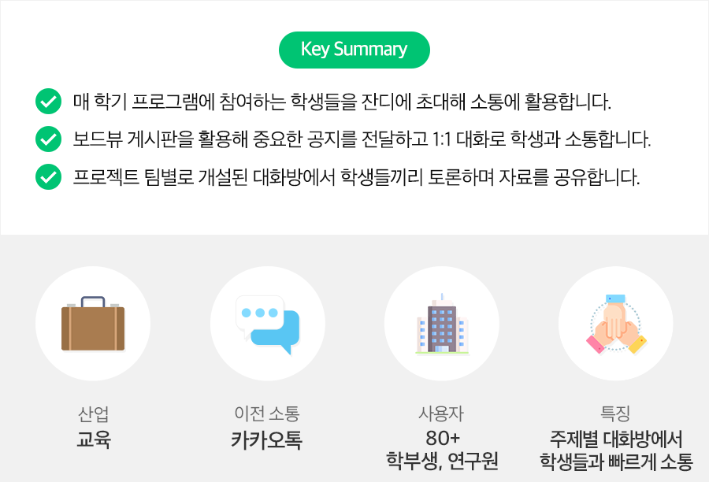Click the brown briefcase industry icon
709x482 pixels.
tap(93, 324)
